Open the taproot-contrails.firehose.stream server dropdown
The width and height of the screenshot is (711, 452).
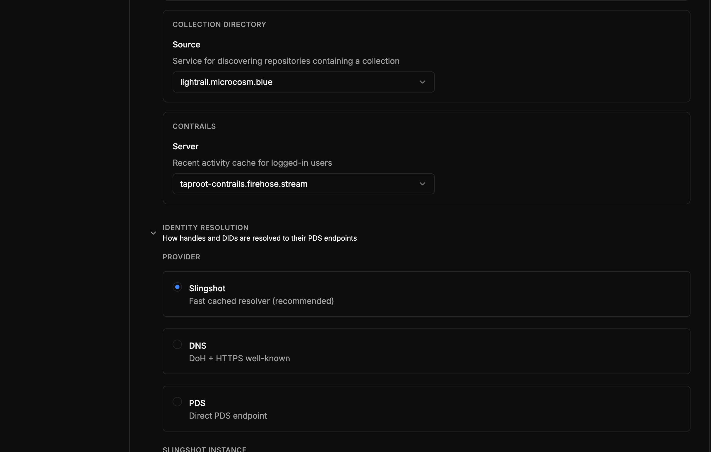click(303, 184)
